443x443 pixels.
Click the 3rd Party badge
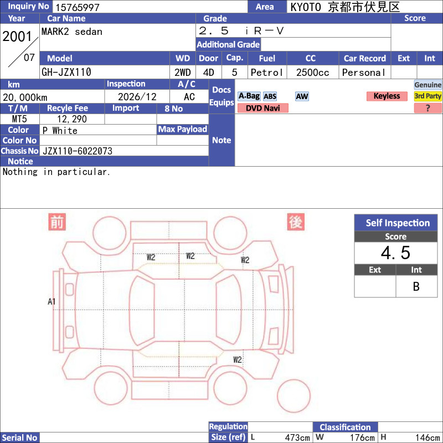427,96
